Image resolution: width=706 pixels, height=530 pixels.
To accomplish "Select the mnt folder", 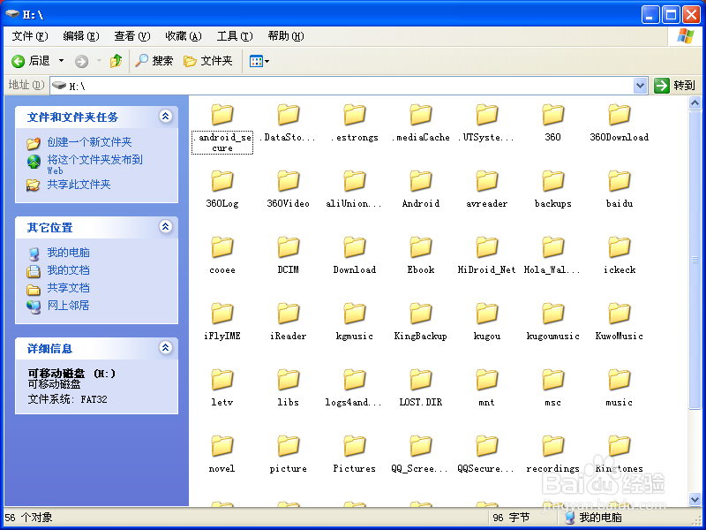I will 487,388.
